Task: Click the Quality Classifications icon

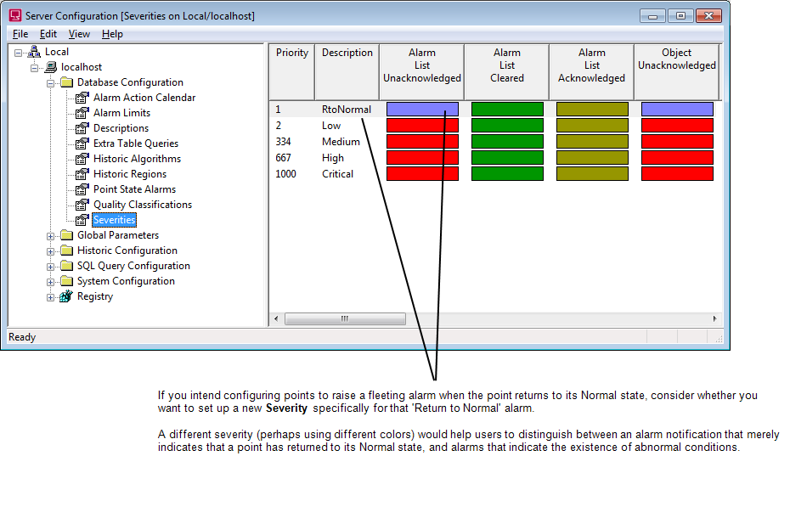Action: click(82, 205)
